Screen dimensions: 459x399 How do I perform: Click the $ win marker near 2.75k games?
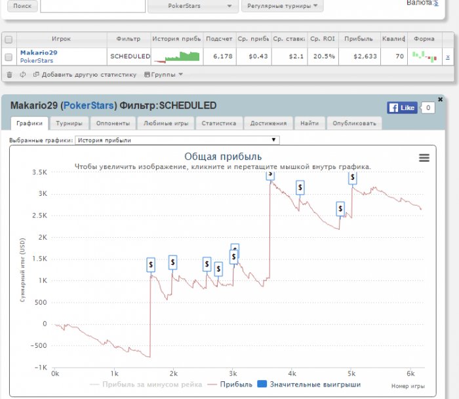coord(218,269)
